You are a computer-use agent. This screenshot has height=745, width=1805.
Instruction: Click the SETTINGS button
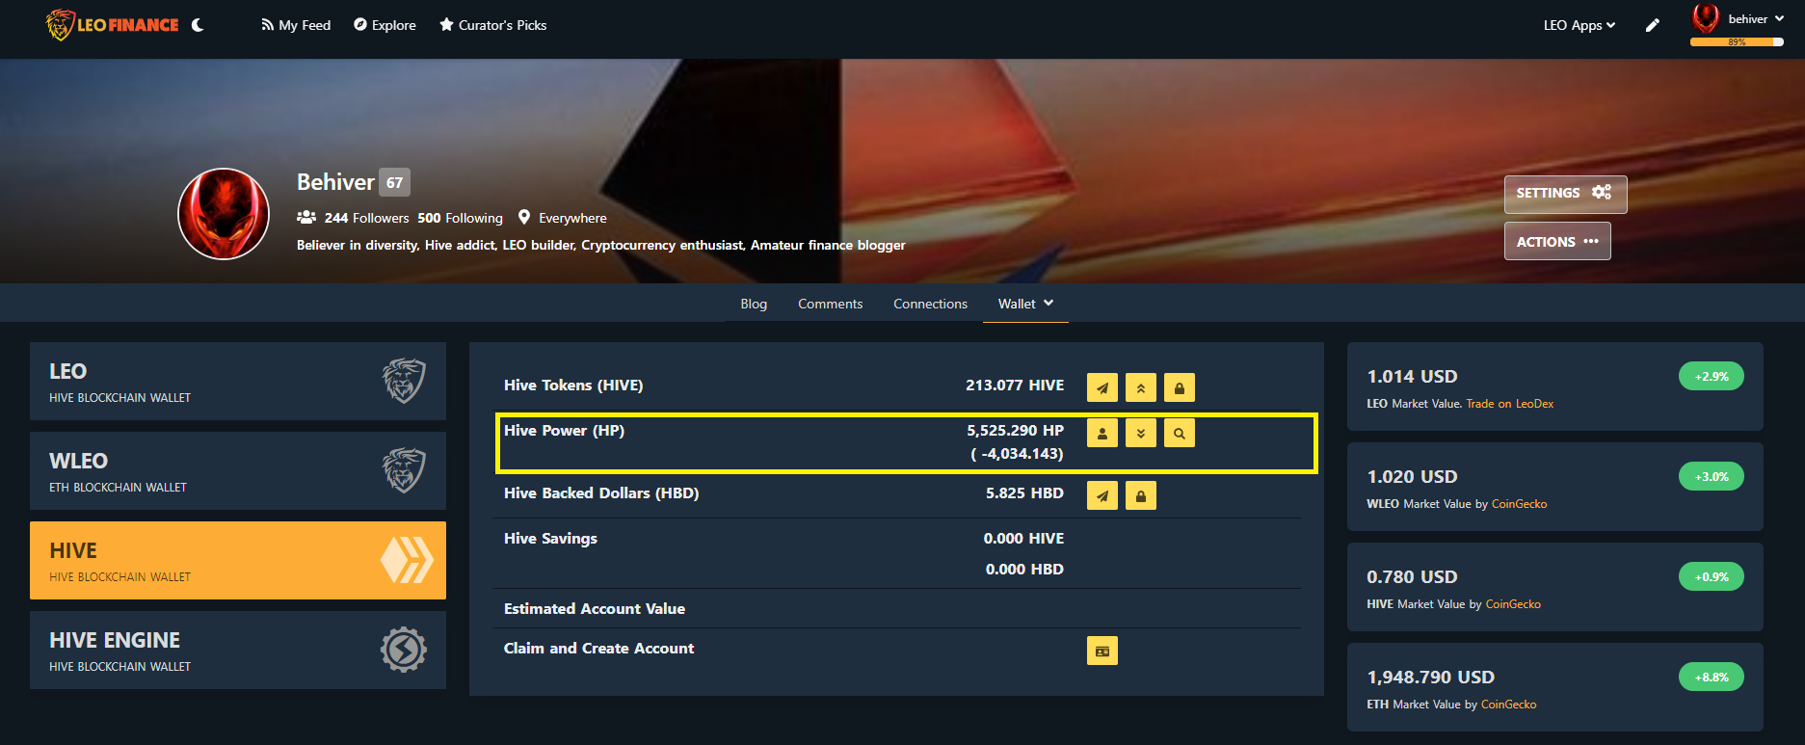point(1565,193)
